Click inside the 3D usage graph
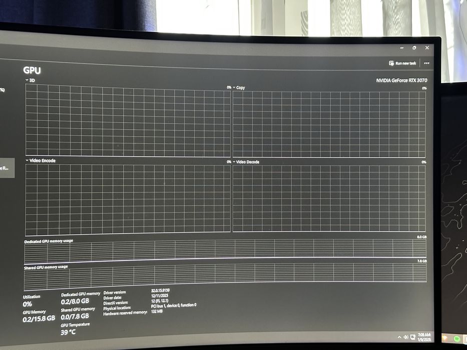Image resolution: width=467 pixels, height=350 pixels. 128,120
